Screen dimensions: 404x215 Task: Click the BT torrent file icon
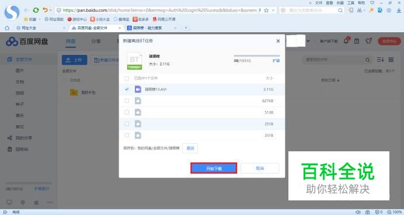tap(134, 61)
